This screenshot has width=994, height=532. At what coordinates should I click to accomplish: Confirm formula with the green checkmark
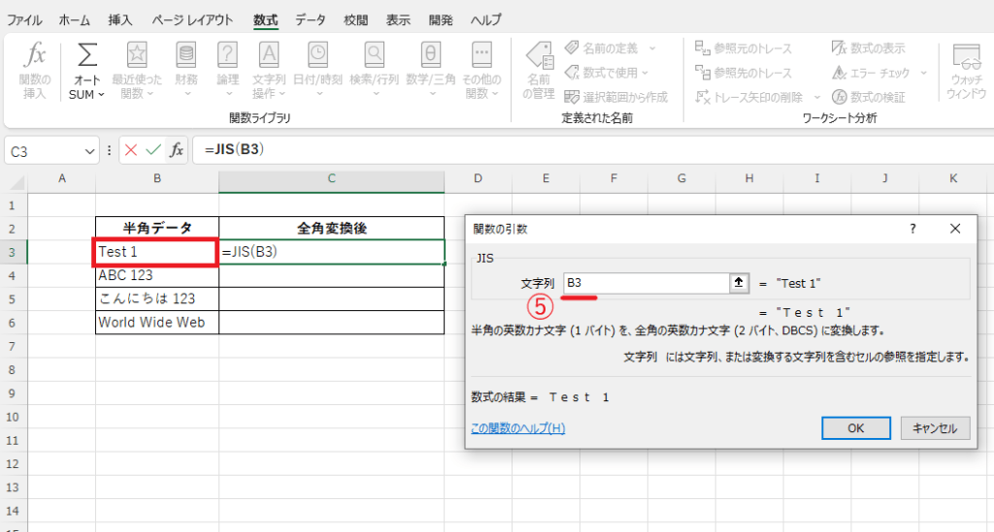tap(153, 150)
